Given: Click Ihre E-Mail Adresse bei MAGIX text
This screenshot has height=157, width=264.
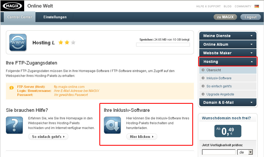Looking at the screenshot, I should coord(77,91).
